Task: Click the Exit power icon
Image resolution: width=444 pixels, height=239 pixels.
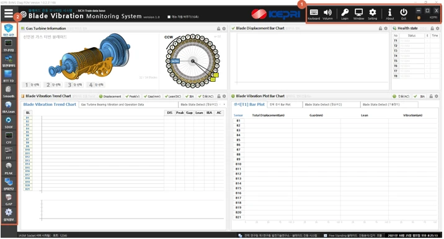Action: (x=404, y=14)
